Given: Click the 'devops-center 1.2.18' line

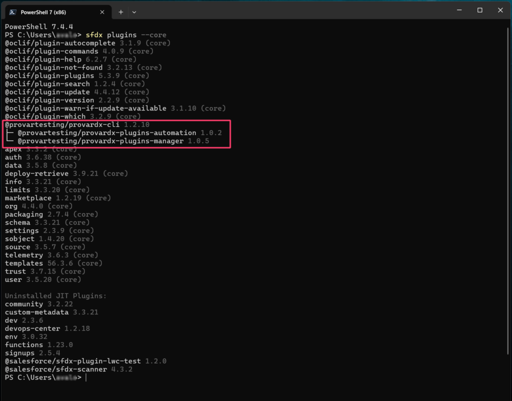Looking at the screenshot, I should (x=47, y=329).
